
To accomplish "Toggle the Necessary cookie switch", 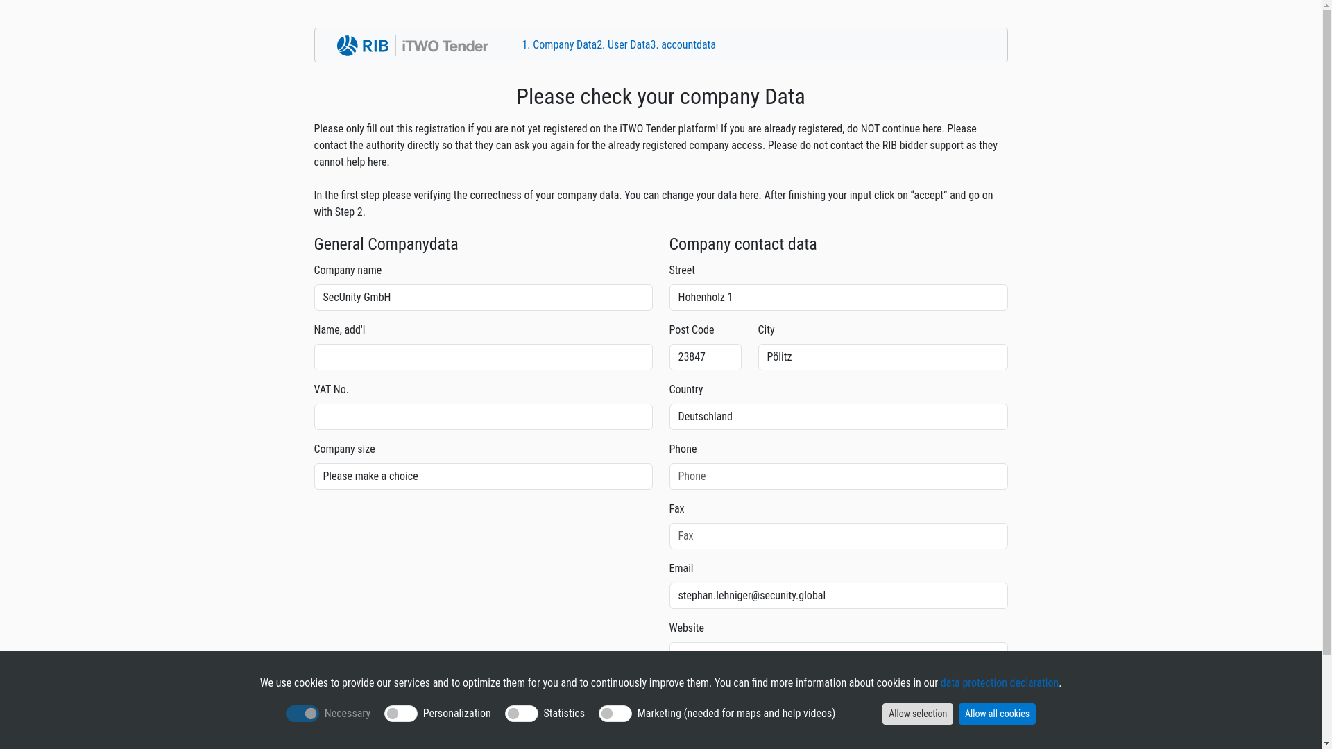I will coord(302,714).
